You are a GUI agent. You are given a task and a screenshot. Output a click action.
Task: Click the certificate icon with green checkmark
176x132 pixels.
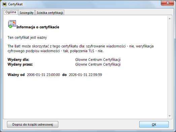12,24
